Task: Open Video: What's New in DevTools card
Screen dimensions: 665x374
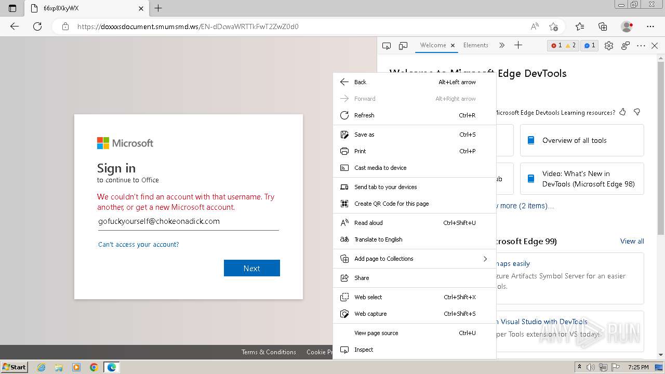Action: [582, 179]
